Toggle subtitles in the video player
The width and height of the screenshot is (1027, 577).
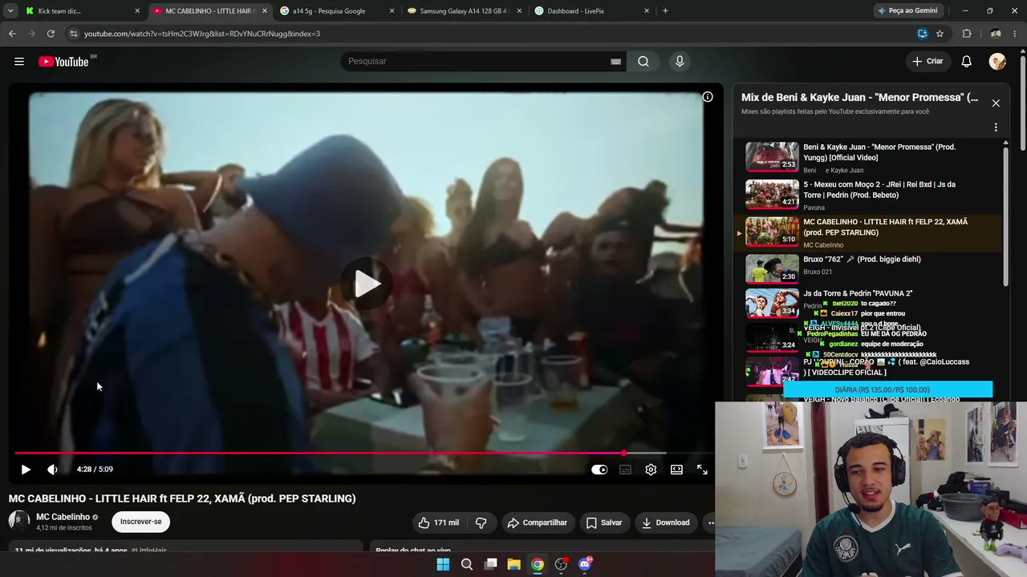point(625,470)
